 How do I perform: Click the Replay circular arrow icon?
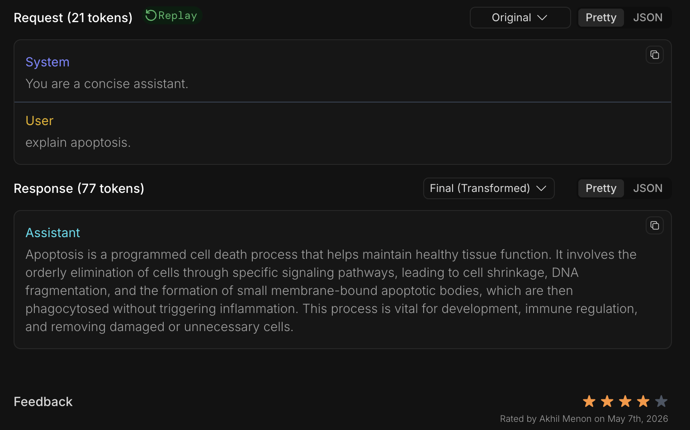click(x=151, y=16)
